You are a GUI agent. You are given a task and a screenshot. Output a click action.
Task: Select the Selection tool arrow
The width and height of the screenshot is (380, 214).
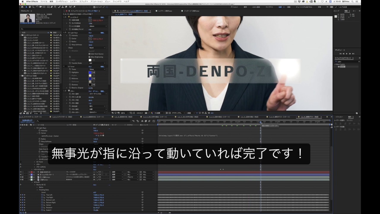pyautogui.click(x=26, y=7)
